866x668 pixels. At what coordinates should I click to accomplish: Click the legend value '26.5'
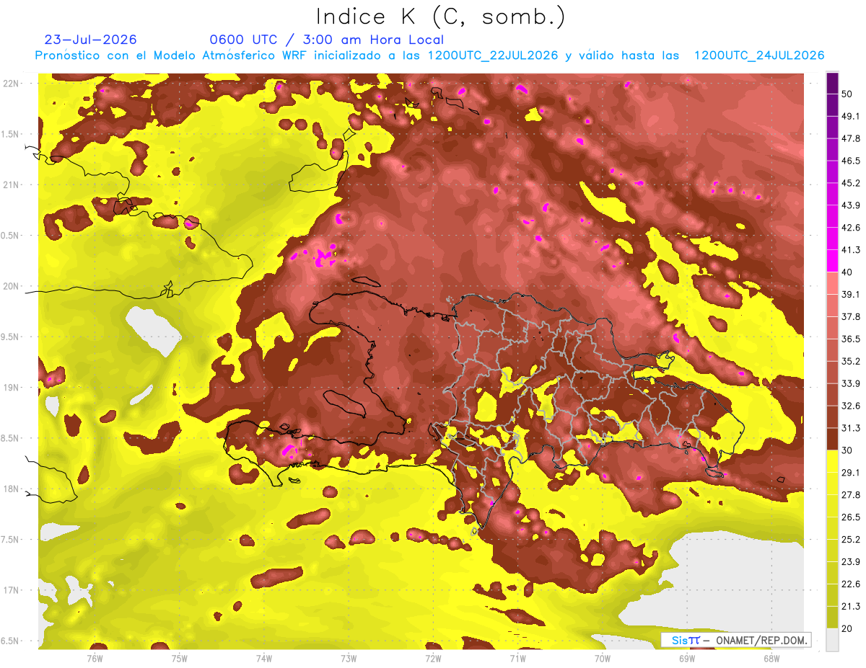click(851, 517)
